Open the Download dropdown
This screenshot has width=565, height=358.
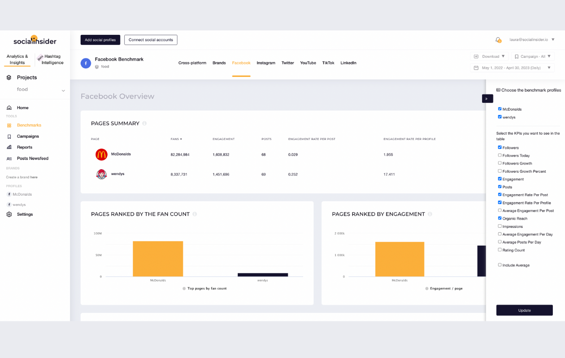tap(489, 56)
